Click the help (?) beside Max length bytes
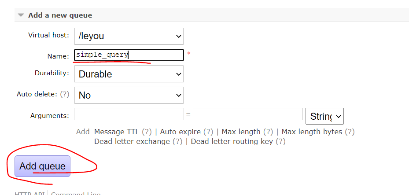This screenshot has width=409, height=195. tap(350, 132)
